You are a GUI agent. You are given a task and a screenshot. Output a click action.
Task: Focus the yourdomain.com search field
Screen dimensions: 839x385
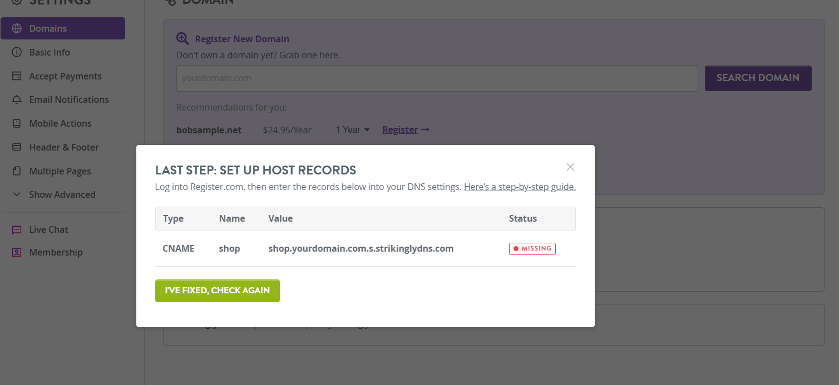[x=437, y=78]
